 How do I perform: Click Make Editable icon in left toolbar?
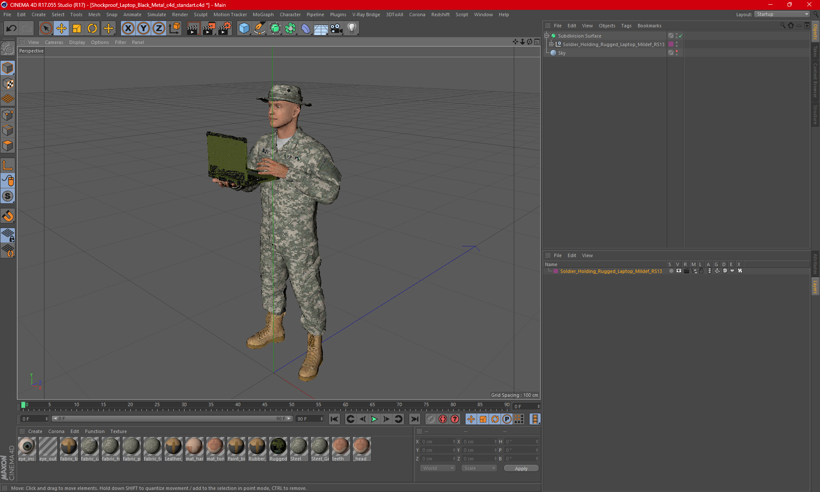pos(8,48)
